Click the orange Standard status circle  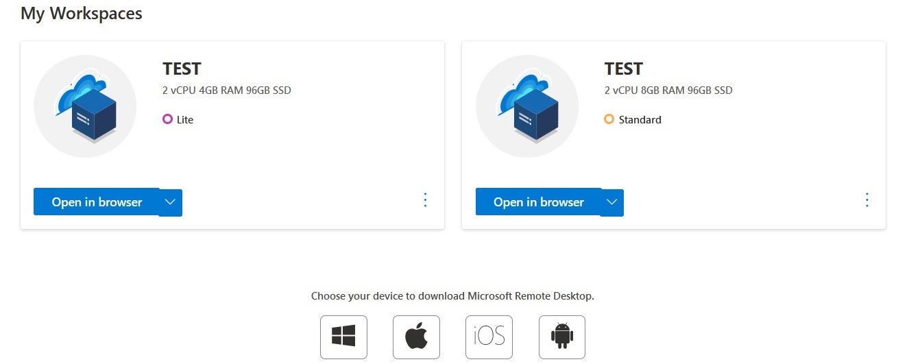(x=609, y=119)
